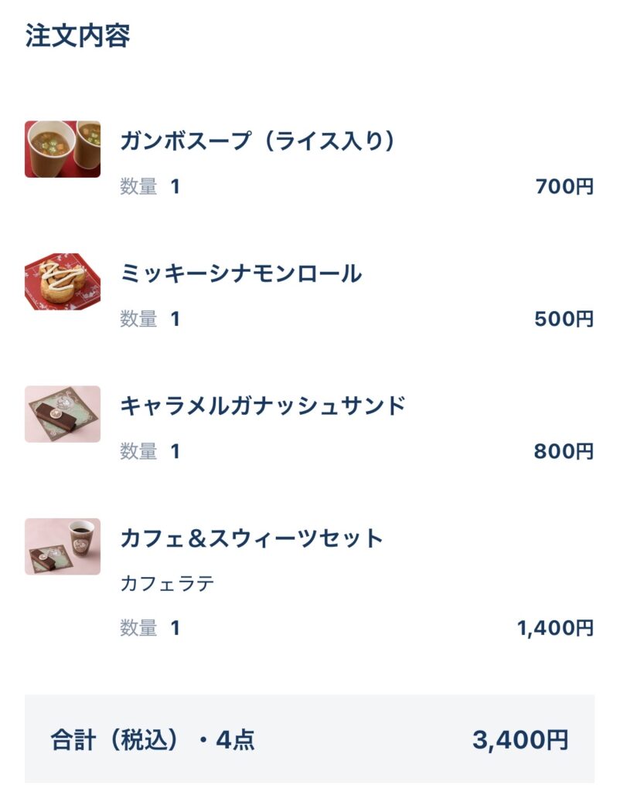
Task: Click the 800円 price of ganache sandwich
Action: 564,452
